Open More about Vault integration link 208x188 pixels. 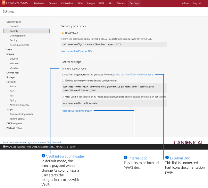(x=77, y=111)
